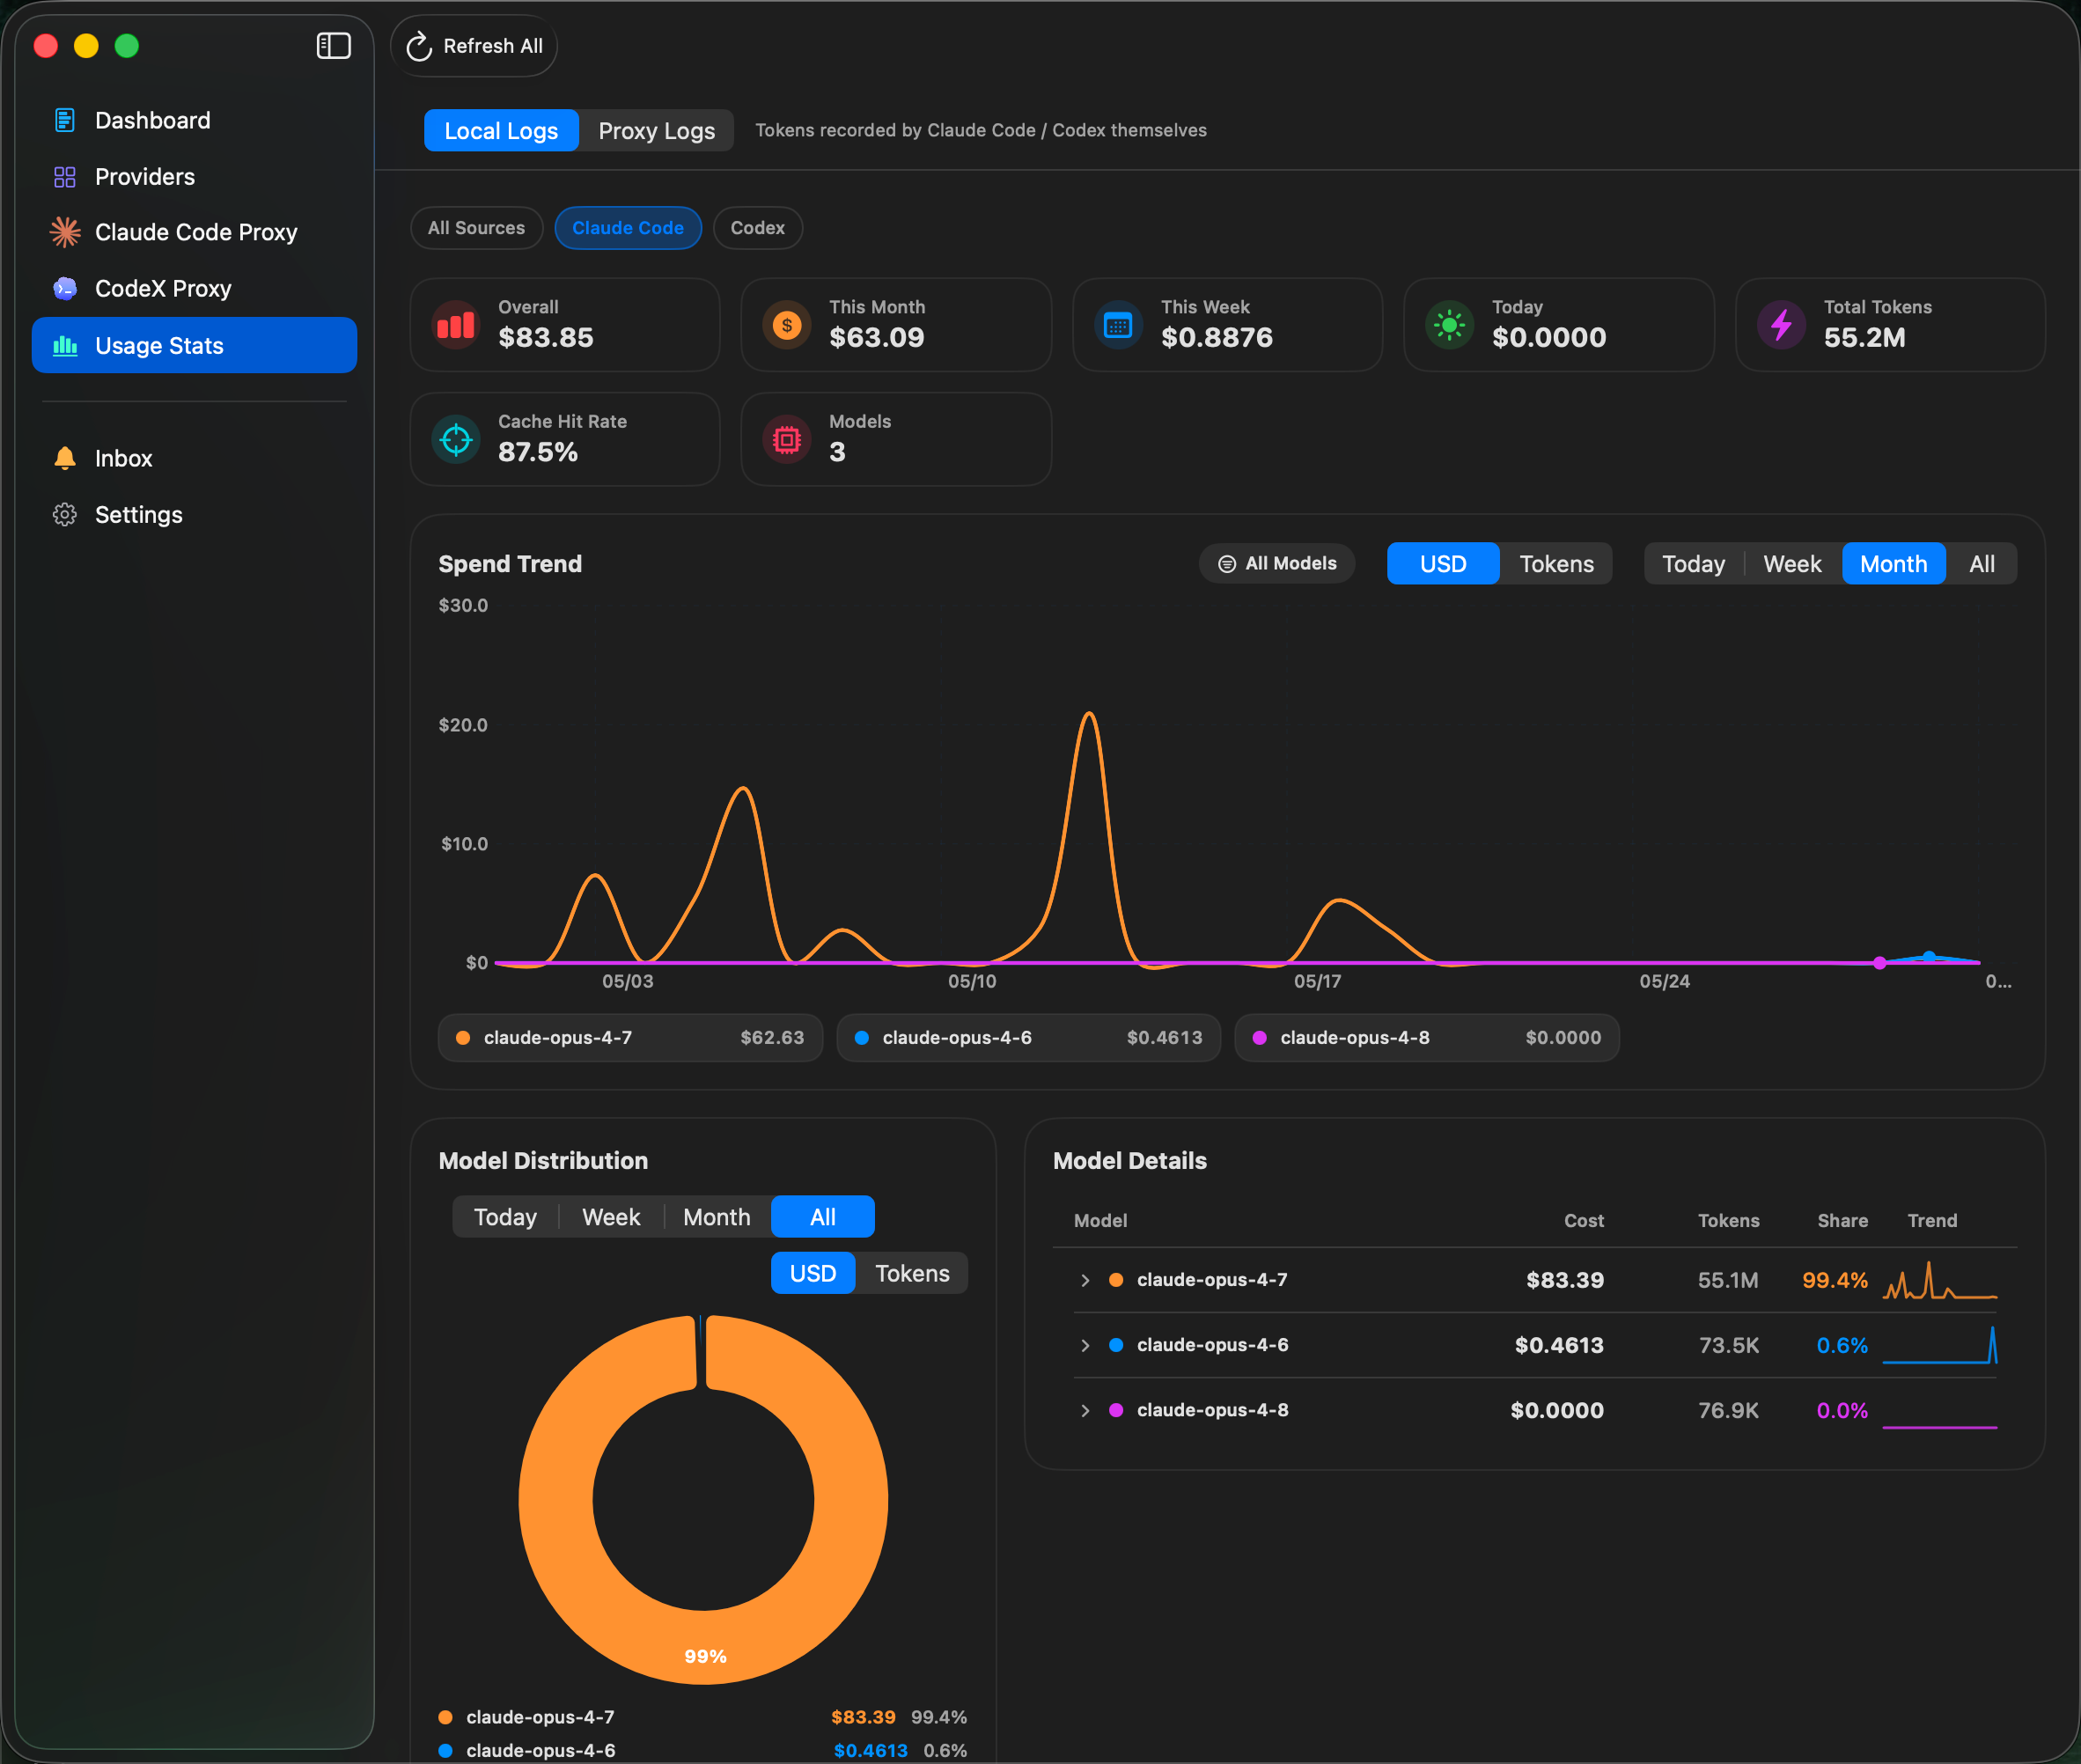Open CodeX Proxy in sidebar

pyautogui.click(x=194, y=288)
